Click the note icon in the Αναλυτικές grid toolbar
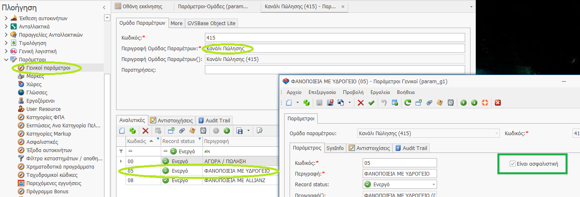 coord(193,131)
